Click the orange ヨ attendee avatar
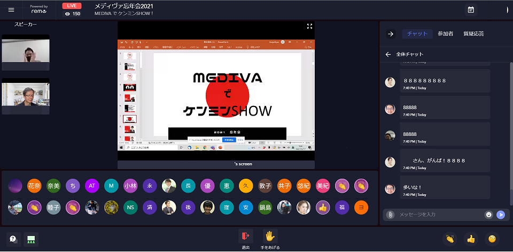 (x=361, y=208)
